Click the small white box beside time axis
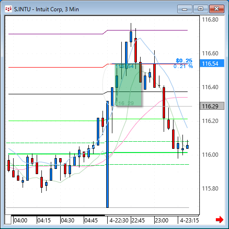The height and width of the screenshot is (229, 229). [8, 220]
